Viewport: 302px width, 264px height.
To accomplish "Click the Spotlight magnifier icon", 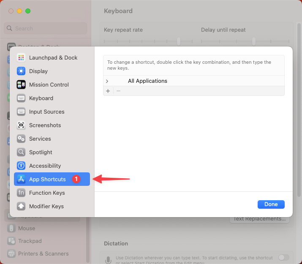I will [x=21, y=152].
